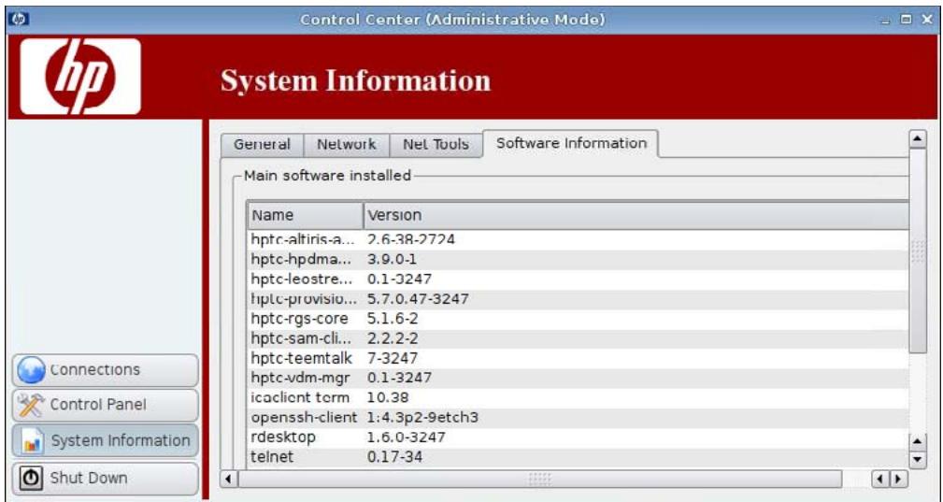Select the hptc-sam-cli... row
Viewport: 943px width, 502px height.
coord(578,338)
